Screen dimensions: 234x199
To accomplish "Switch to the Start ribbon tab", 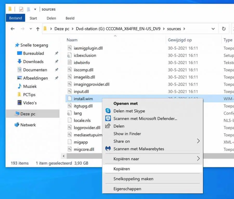I will click(x=33, y=18).
